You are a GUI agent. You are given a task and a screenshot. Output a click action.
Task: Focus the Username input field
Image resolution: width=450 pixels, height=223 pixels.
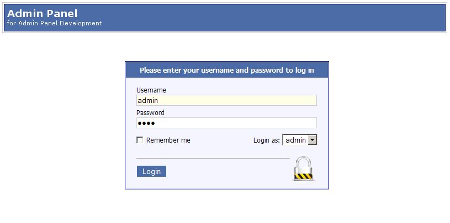226,100
